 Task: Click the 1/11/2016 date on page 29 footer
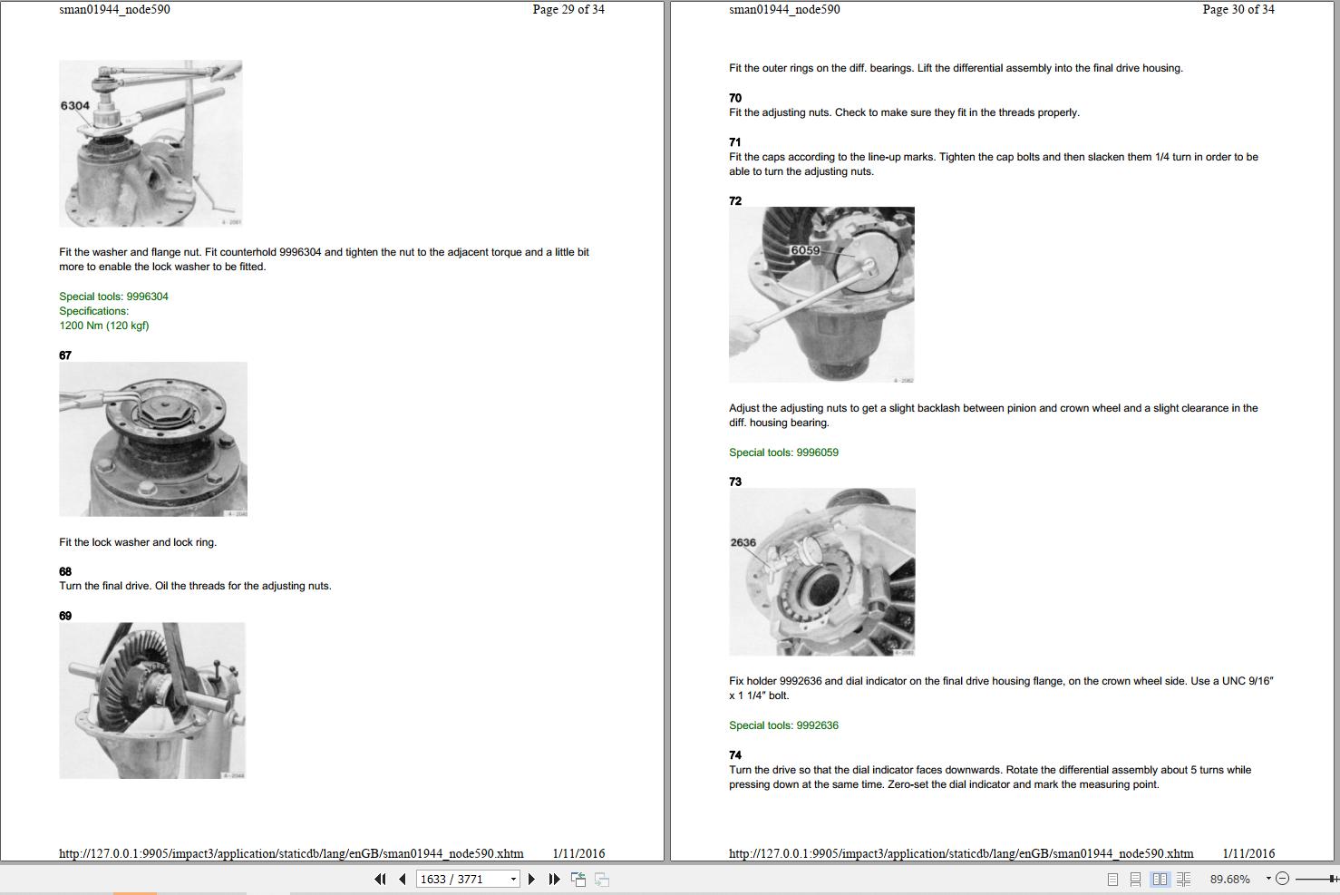tap(578, 853)
